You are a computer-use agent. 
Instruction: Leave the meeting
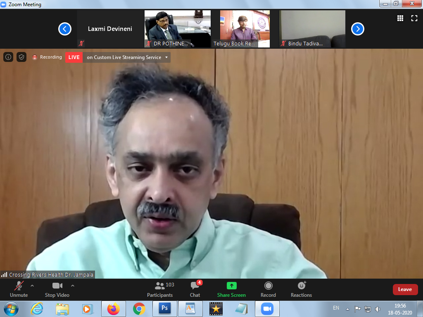click(x=405, y=289)
